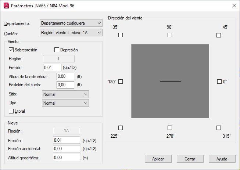Enable the 225° wind direction checkbox

[121, 128]
